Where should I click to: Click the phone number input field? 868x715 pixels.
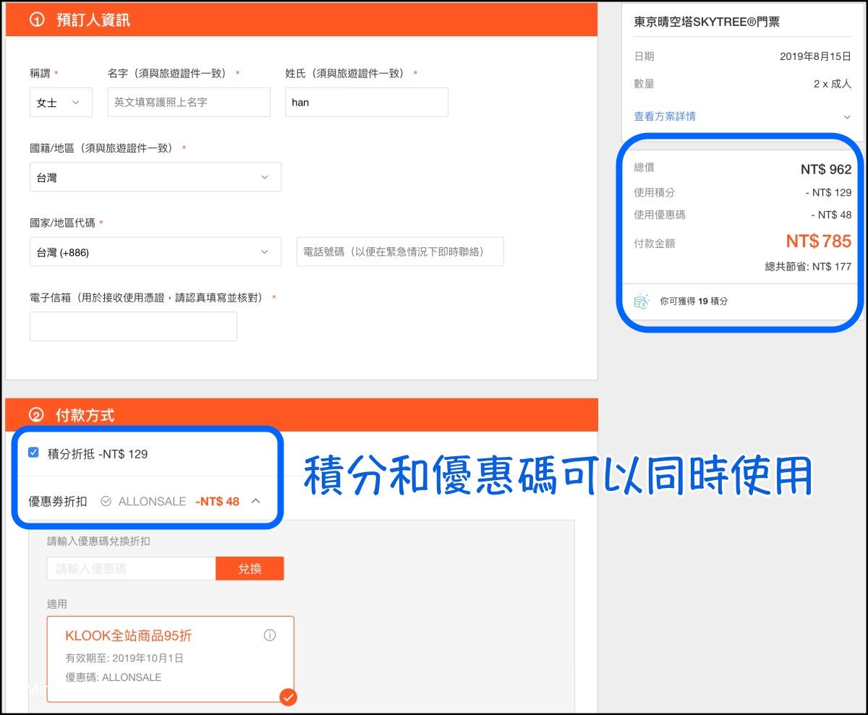[400, 252]
